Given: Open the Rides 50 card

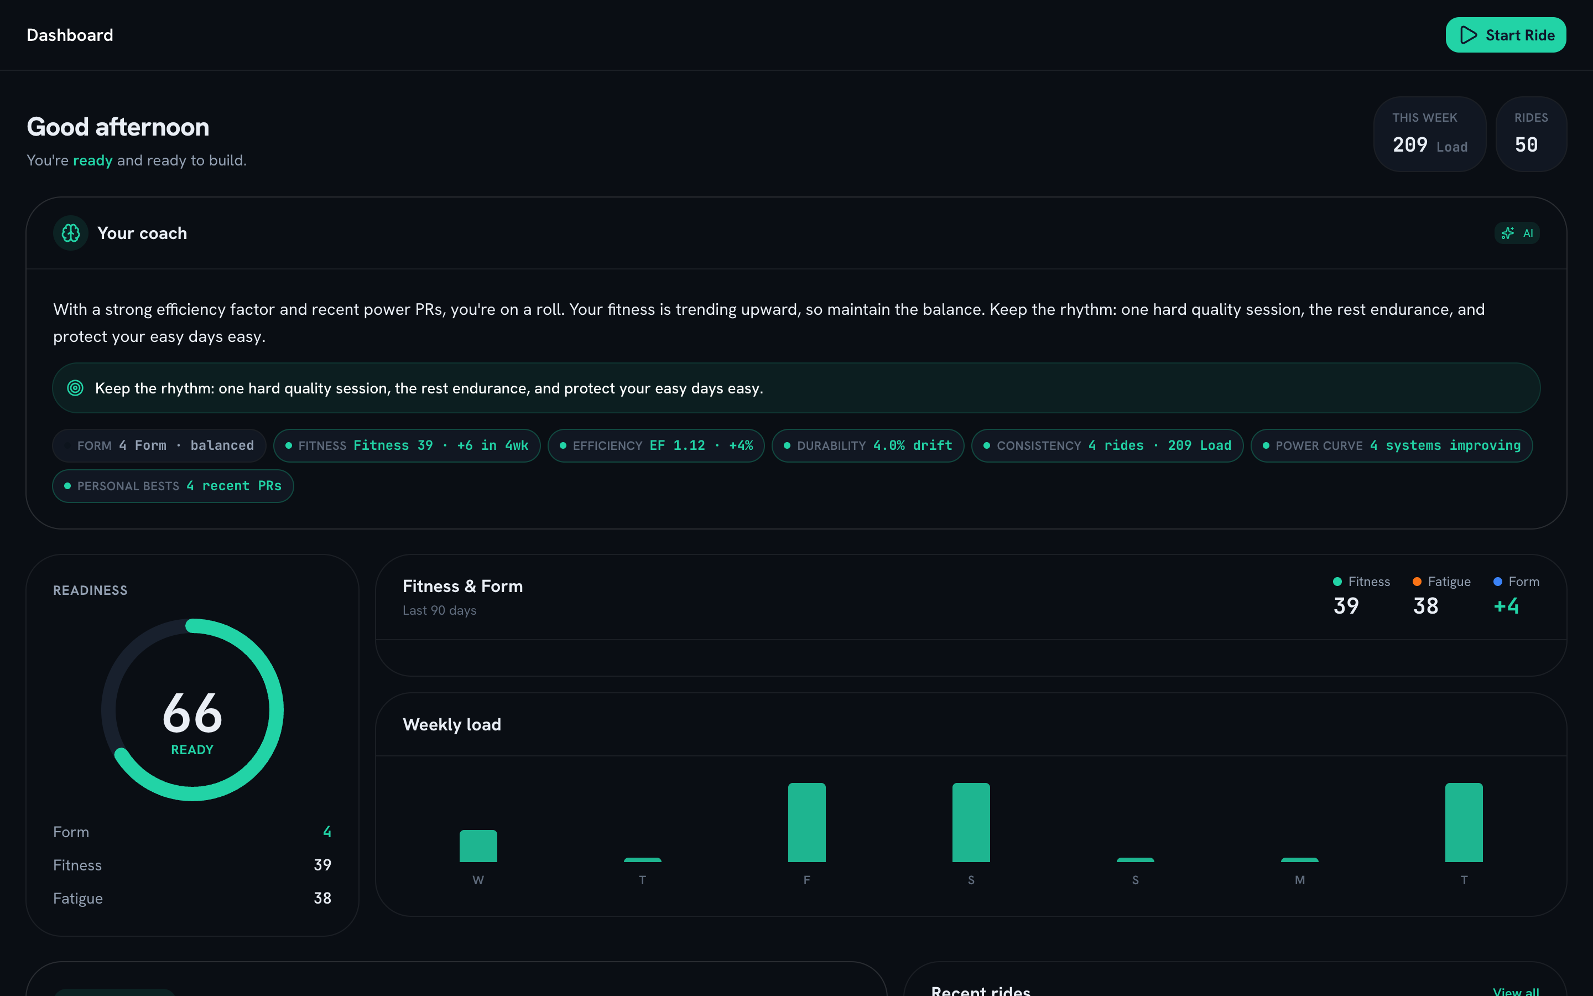Looking at the screenshot, I should pos(1530,134).
